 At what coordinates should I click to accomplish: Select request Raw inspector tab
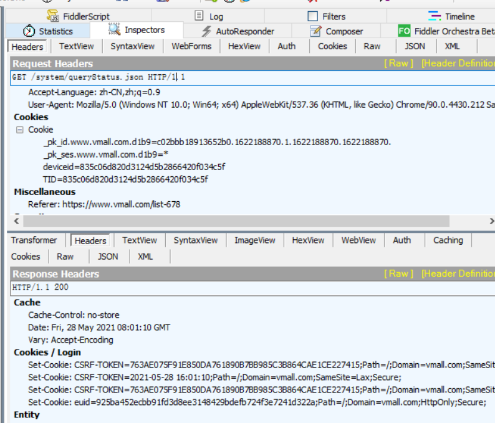pos(372,46)
